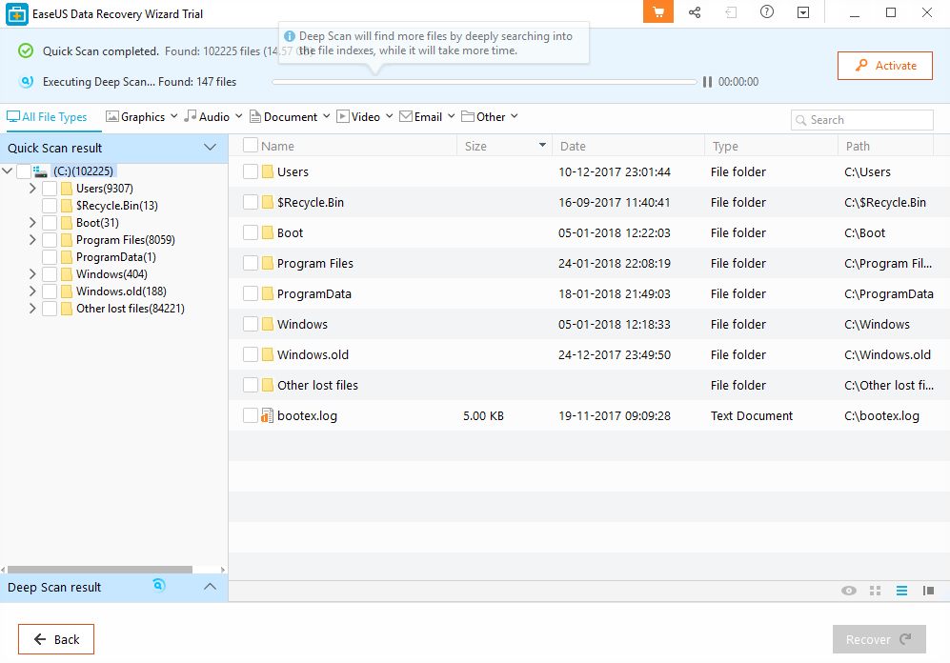
Task: Click the Windows.old folder icon in list
Action: pyautogui.click(x=268, y=354)
